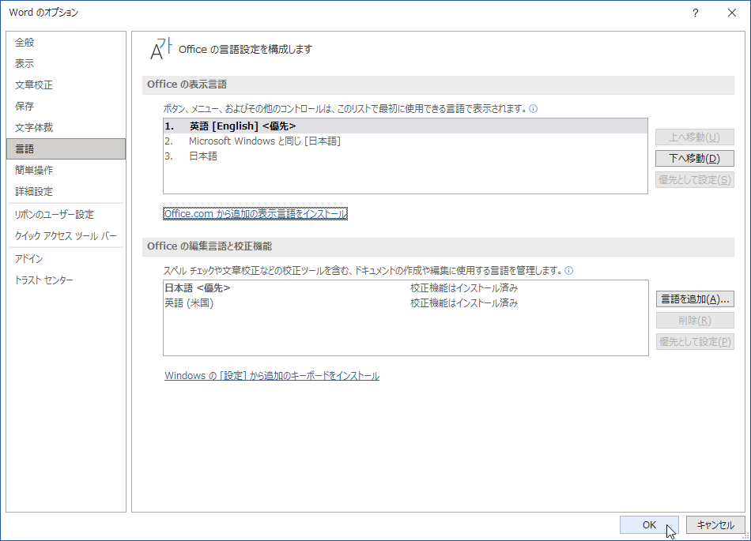Click the help question mark icon
This screenshot has height=541, width=751.
tap(695, 13)
